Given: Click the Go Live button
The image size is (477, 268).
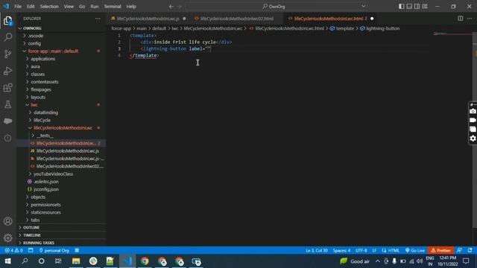Looking at the screenshot, I should coord(415,250).
